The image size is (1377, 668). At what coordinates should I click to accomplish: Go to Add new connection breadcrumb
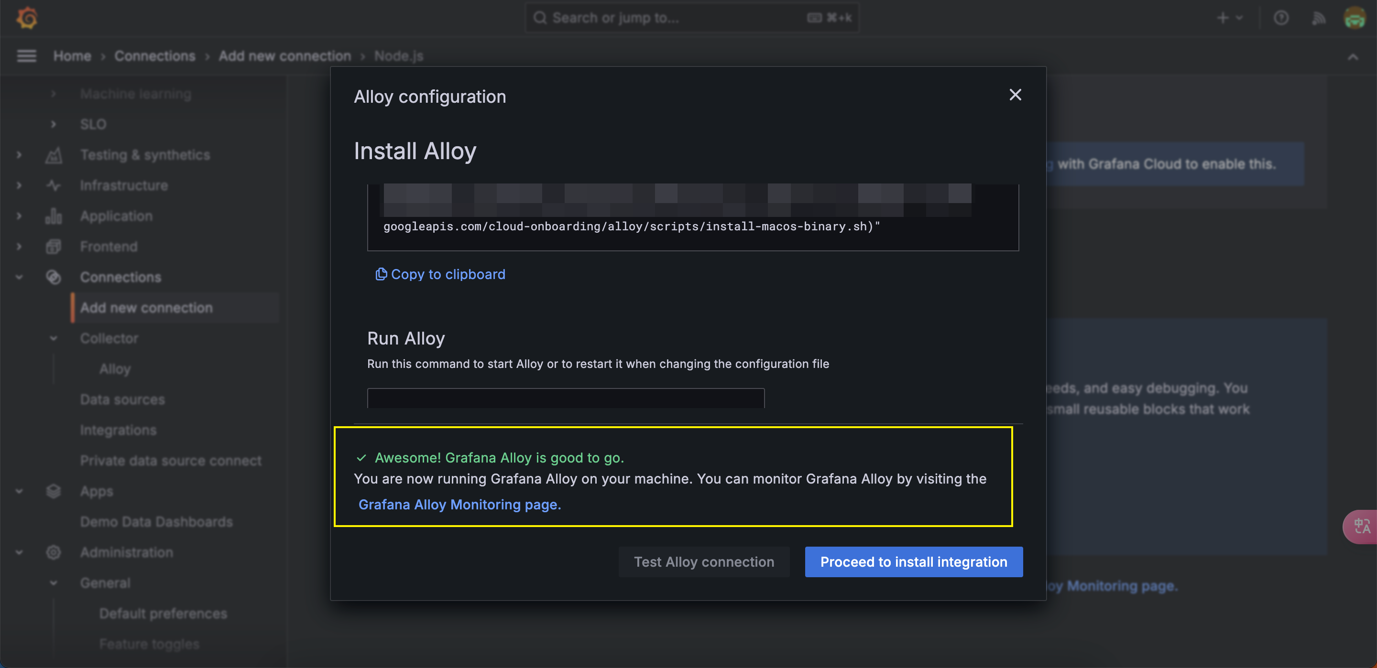(x=285, y=55)
